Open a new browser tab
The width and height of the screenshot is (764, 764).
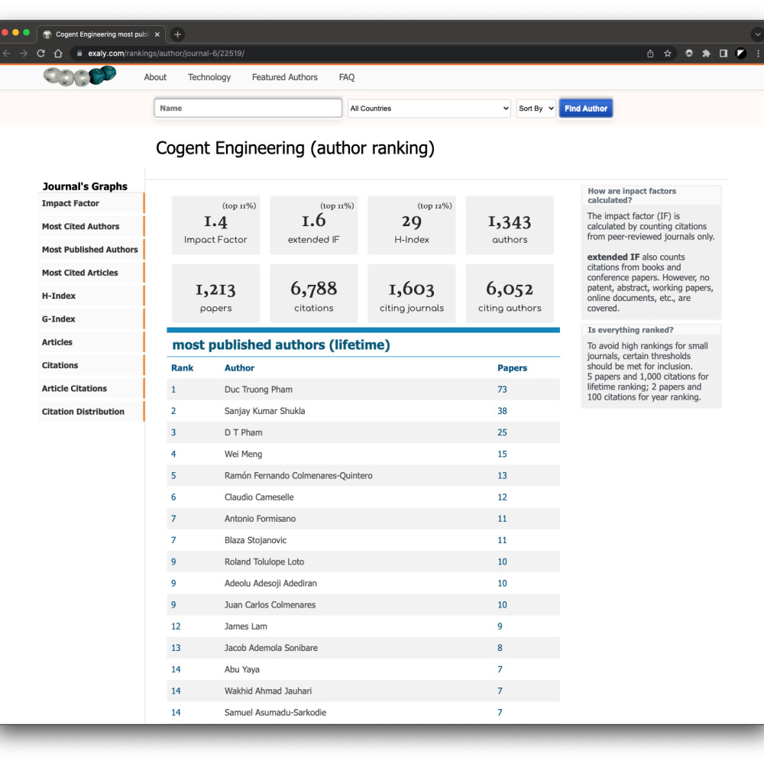(177, 34)
